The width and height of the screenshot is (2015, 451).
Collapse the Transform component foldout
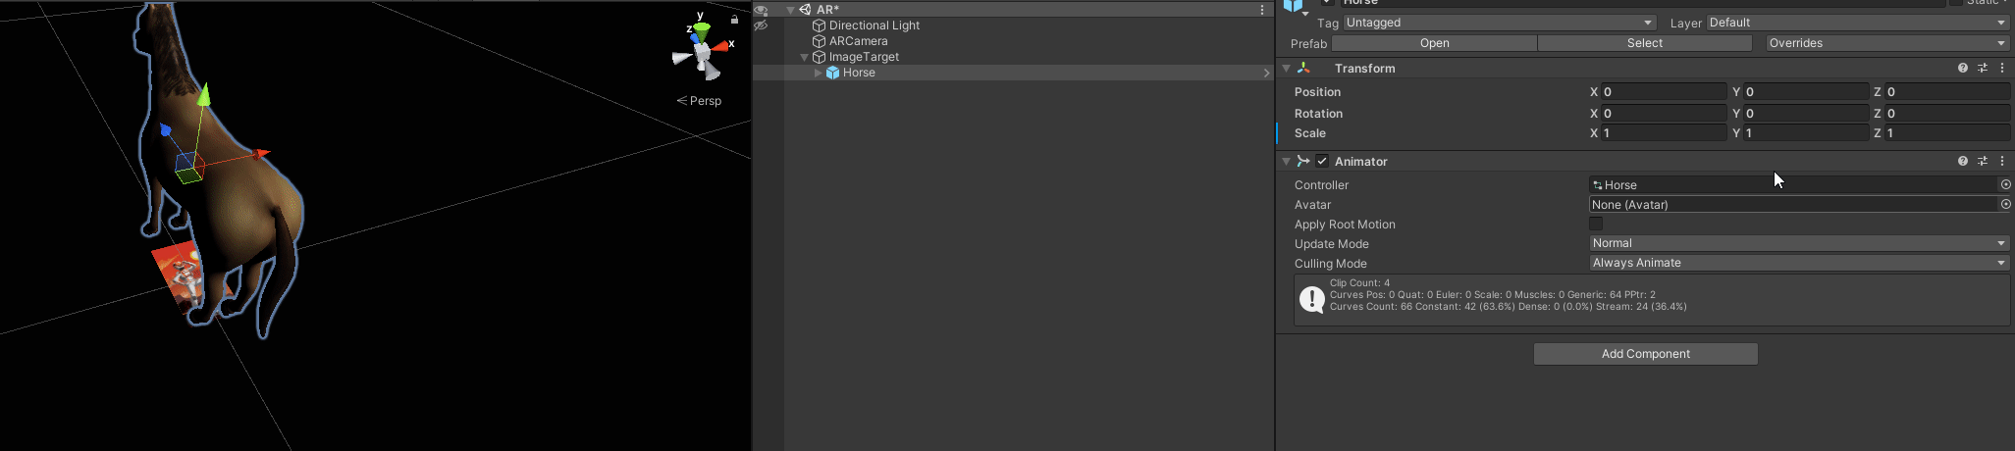pyautogui.click(x=1286, y=68)
